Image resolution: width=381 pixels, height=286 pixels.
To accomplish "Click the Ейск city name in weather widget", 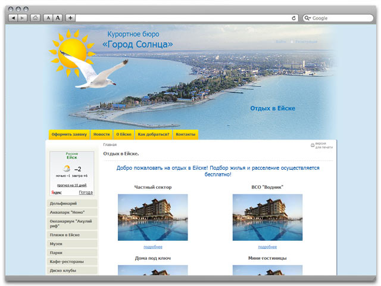I will pos(72,157).
